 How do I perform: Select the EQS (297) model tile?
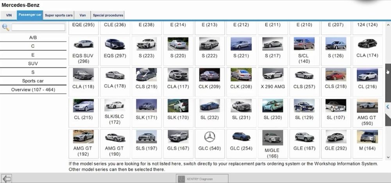[115, 51]
